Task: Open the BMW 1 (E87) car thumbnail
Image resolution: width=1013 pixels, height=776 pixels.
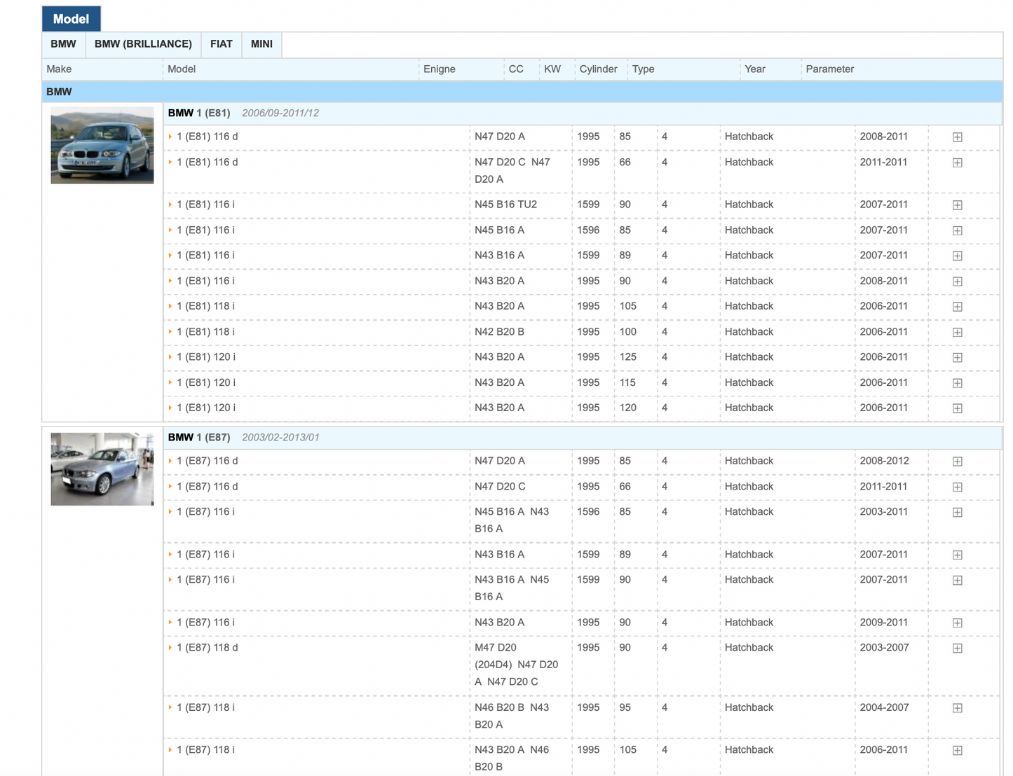Action: (102, 469)
